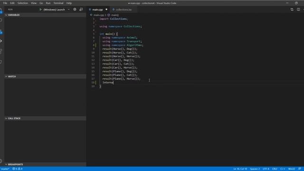
Task: Click "result(Horse(), Cat());" line
Action: click(x=120, y=53)
